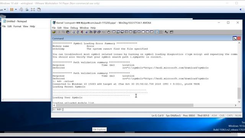Image resolution: width=245 pixels, height=138 pixels.
Task: Open Notepad View menu
Action: pyautogui.click(x=26, y=26)
